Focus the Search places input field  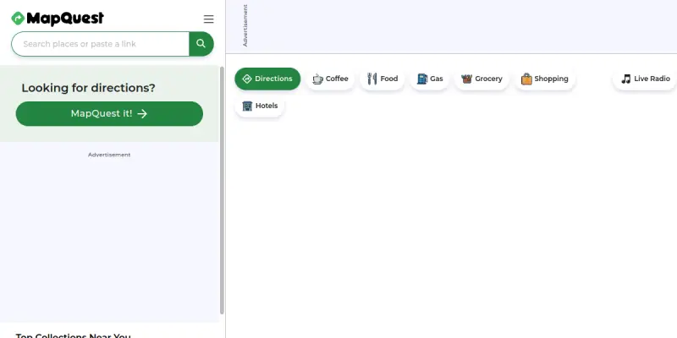pyautogui.click(x=100, y=44)
